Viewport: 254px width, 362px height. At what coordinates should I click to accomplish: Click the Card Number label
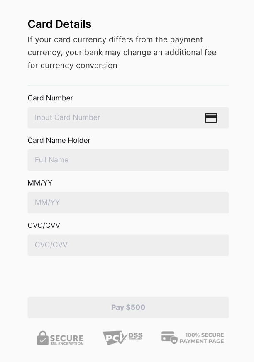tap(50, 98)
